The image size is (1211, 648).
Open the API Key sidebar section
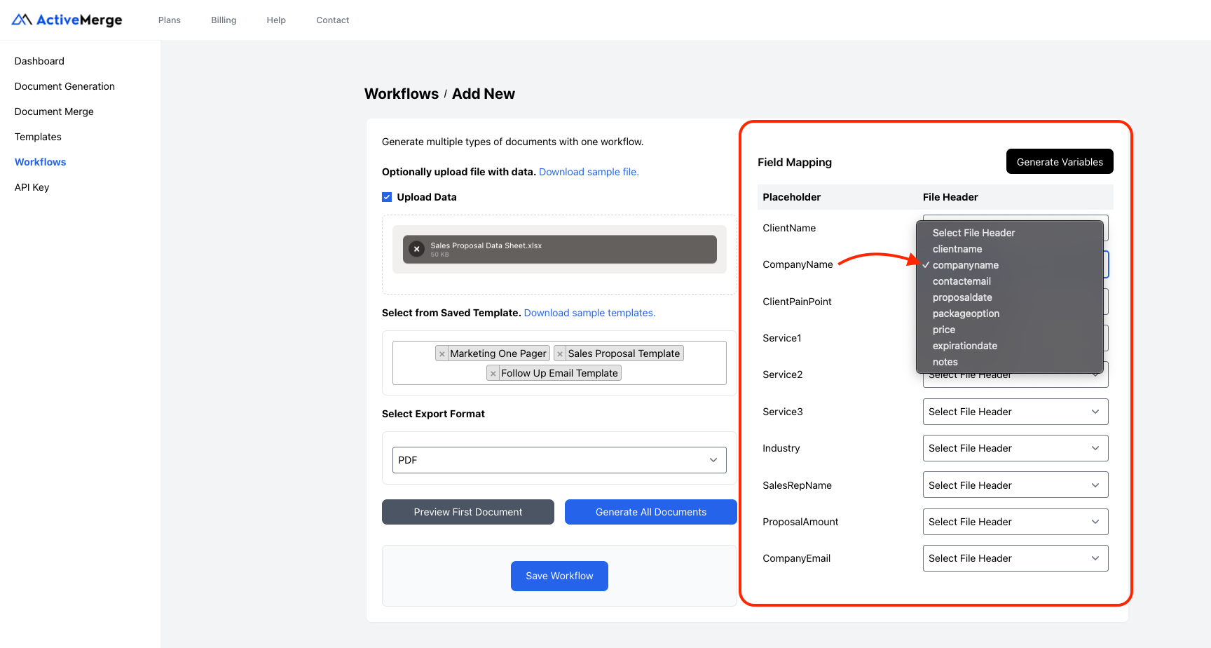coord(32,187)
